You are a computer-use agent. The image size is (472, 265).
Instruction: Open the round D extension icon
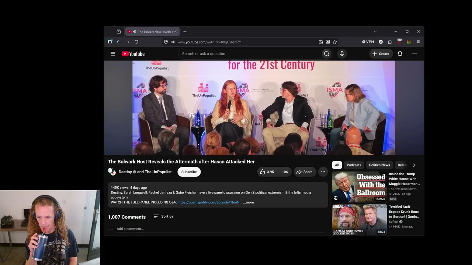coord(381,42)
